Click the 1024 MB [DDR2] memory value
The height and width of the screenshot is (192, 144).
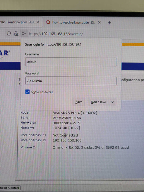pos(66,128)
